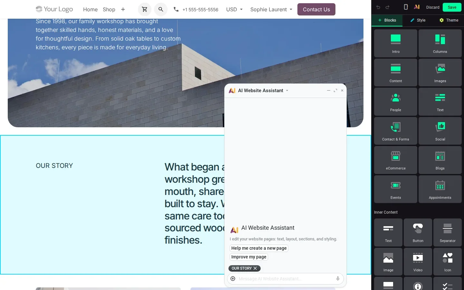
Task: Select the Separator inner content element
Action: tap(448, 232)
